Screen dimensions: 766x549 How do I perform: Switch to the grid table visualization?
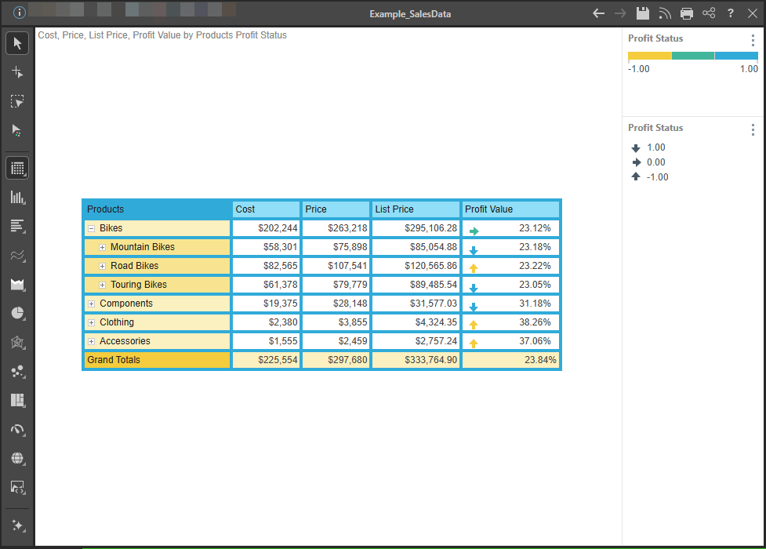coord(17,168)
